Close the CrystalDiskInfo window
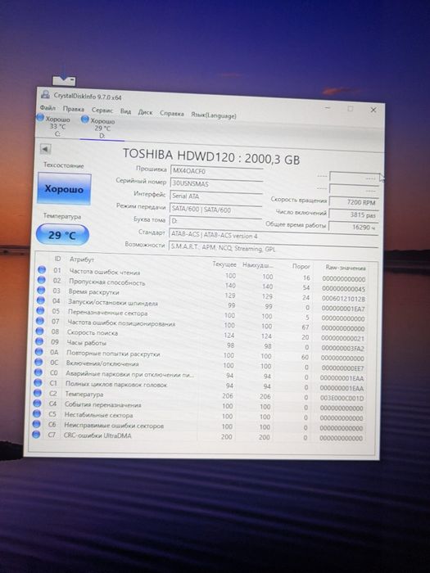The height and width of the screenshot is (573, 430). pyautogui.click(x=373, y=110)
